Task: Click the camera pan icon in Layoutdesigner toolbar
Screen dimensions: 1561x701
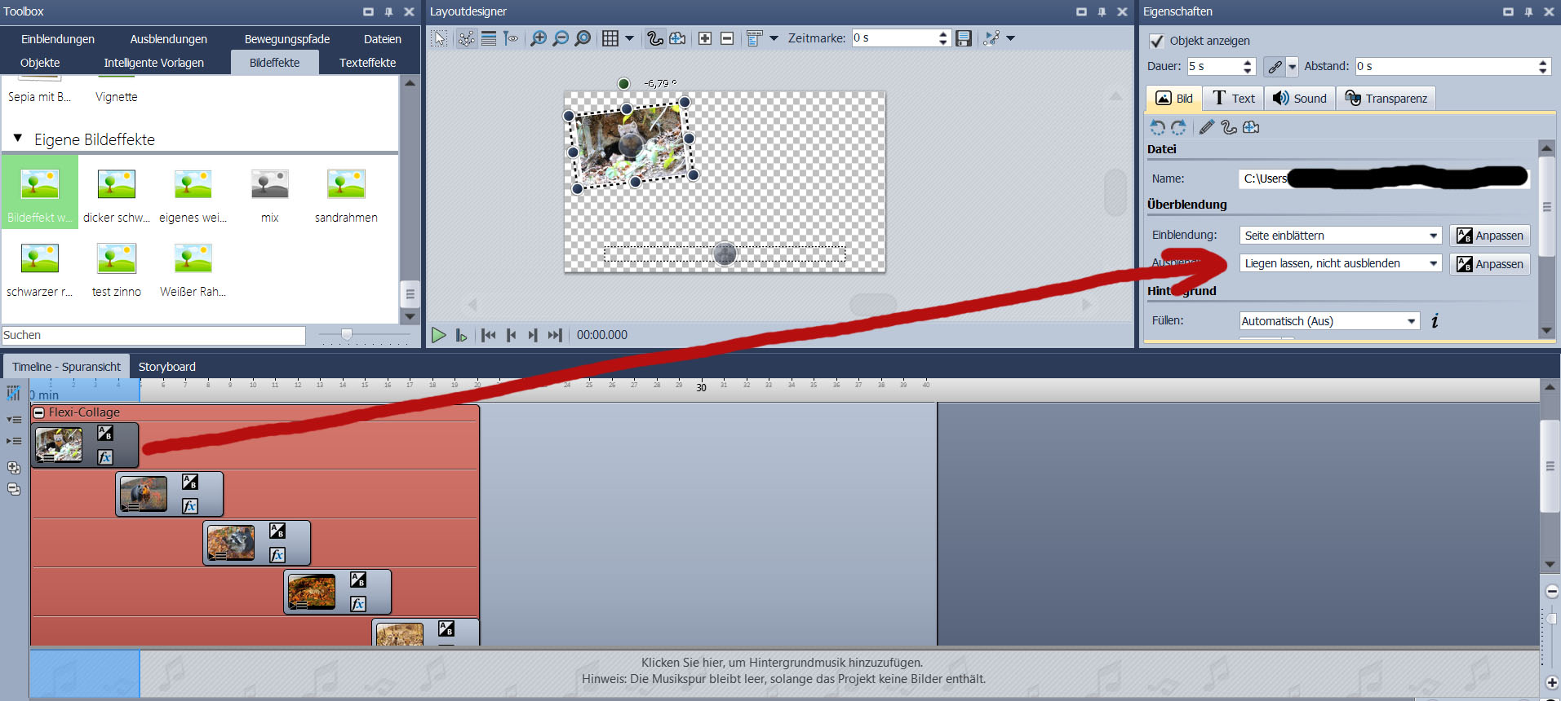Action: pos(677,38)
